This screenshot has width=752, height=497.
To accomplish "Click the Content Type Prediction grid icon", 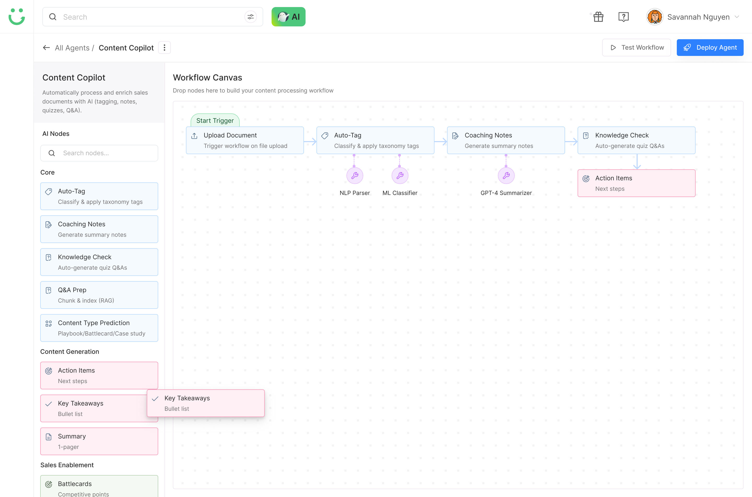I will click(x=49, y=323).
